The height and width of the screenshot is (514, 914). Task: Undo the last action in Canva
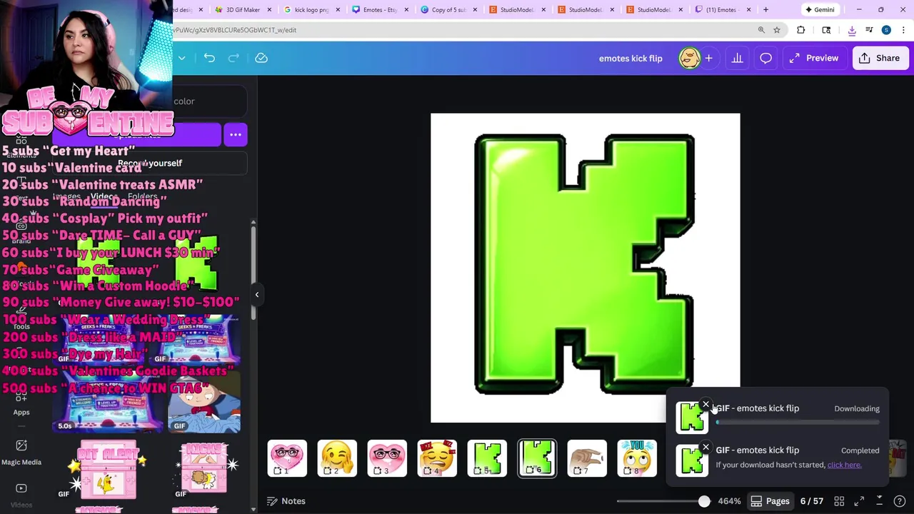[209, 58]
